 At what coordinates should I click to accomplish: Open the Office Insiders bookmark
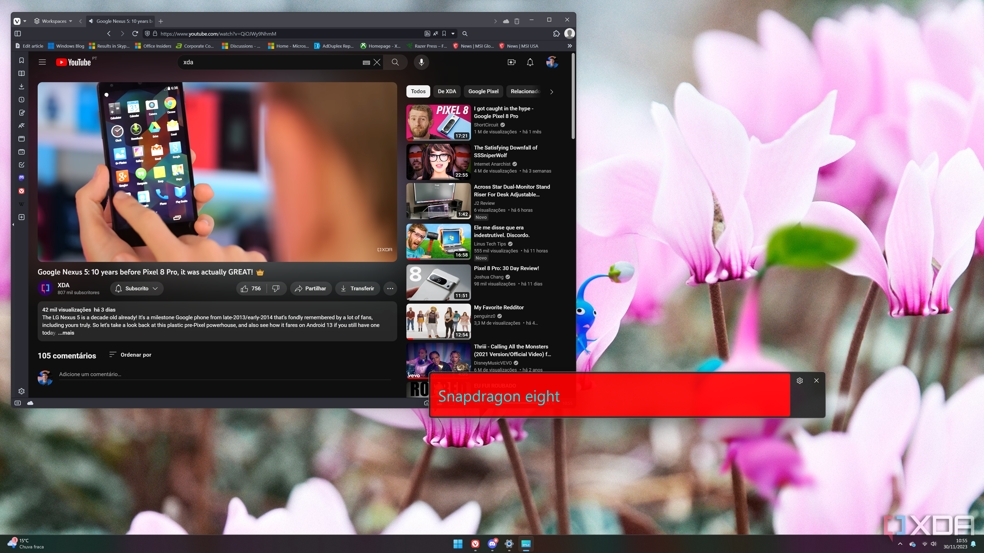coord(153,46)
